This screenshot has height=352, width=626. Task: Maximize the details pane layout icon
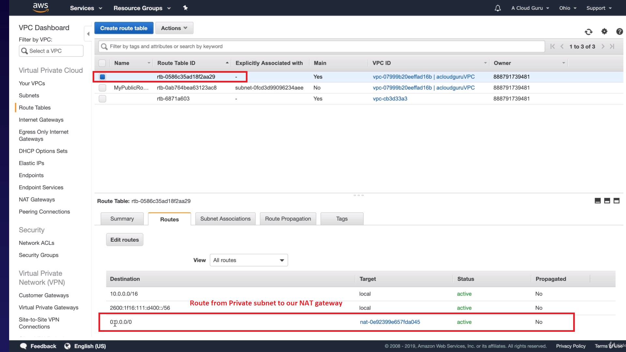click(x=616, y=201)
